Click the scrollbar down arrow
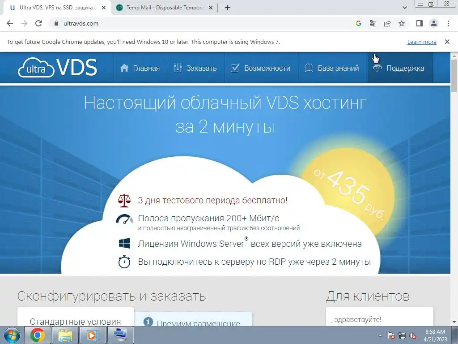Screen dimensions: 458x344 coord(454,322)
